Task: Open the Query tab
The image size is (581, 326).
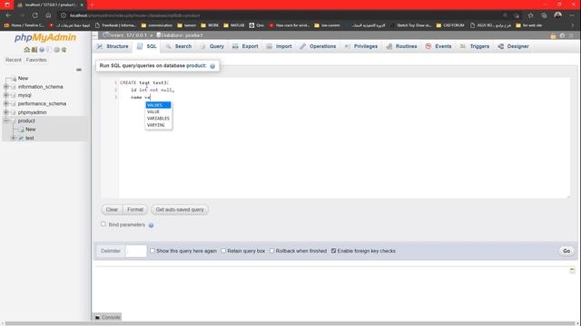Action: 212,46
